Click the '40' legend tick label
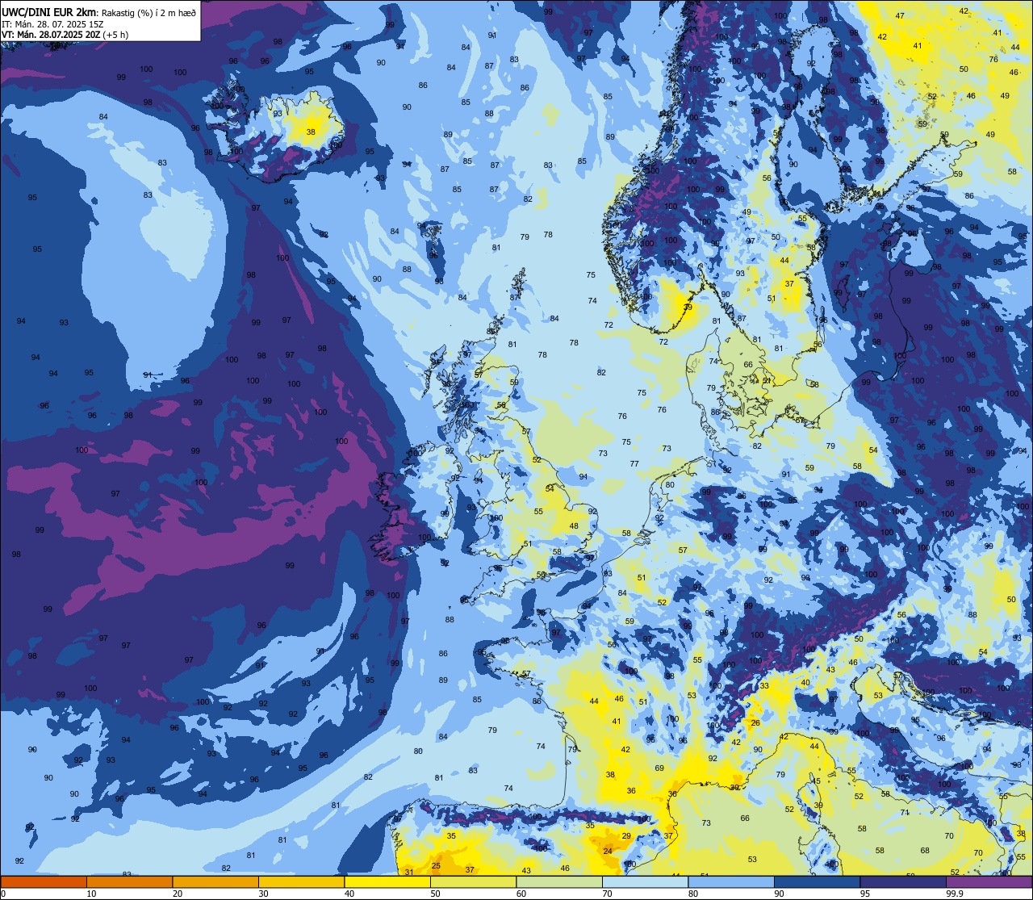This screenshot has height=900, width=1033. click(x=349, y=894)
